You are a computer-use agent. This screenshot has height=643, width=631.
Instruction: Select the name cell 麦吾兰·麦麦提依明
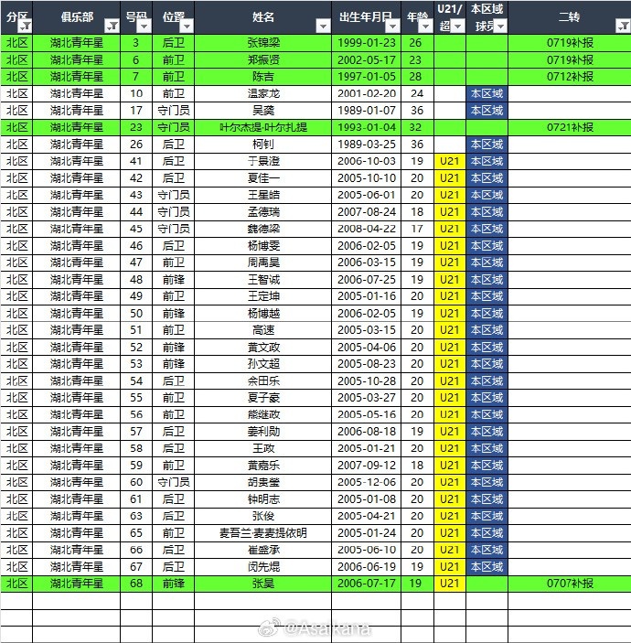(262, 533)
